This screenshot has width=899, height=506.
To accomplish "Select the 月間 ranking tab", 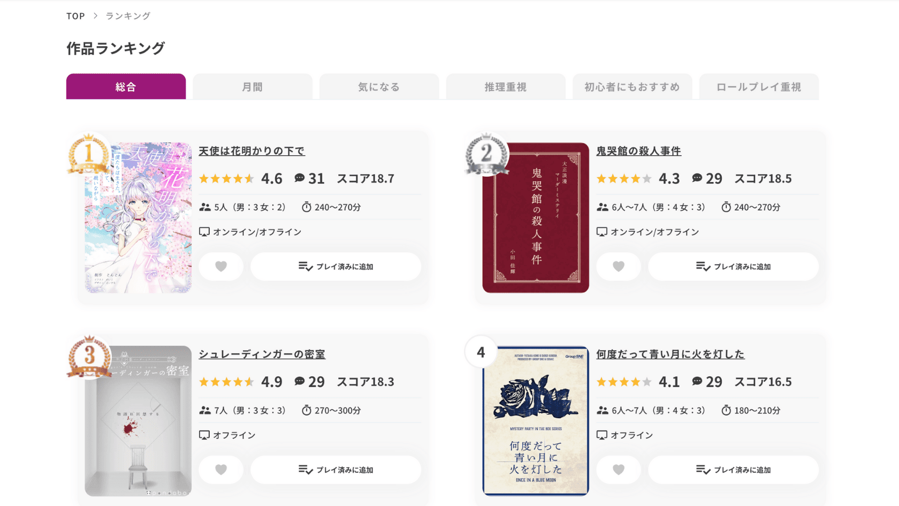I will point(253,87).
